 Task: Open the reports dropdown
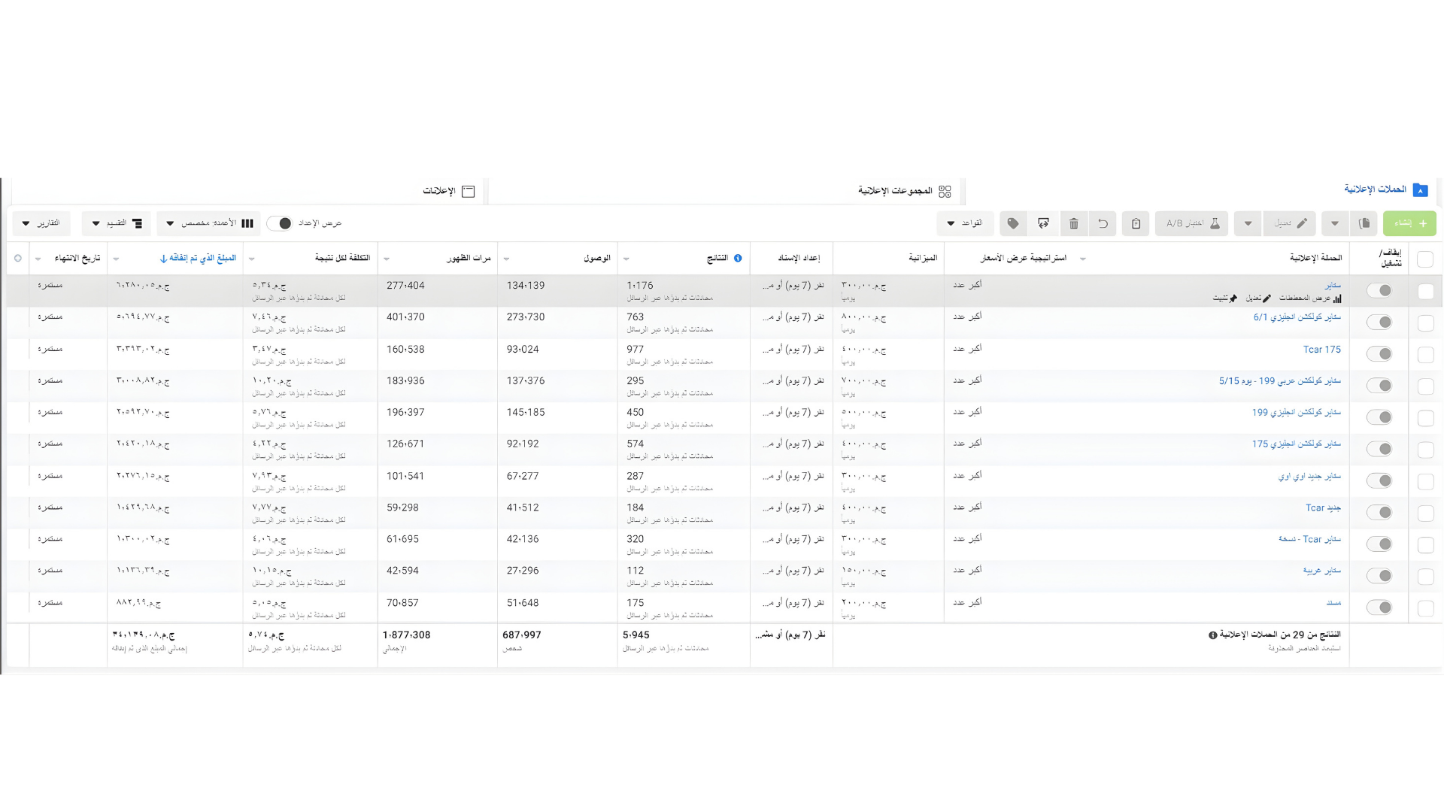(x=41, y=223)
